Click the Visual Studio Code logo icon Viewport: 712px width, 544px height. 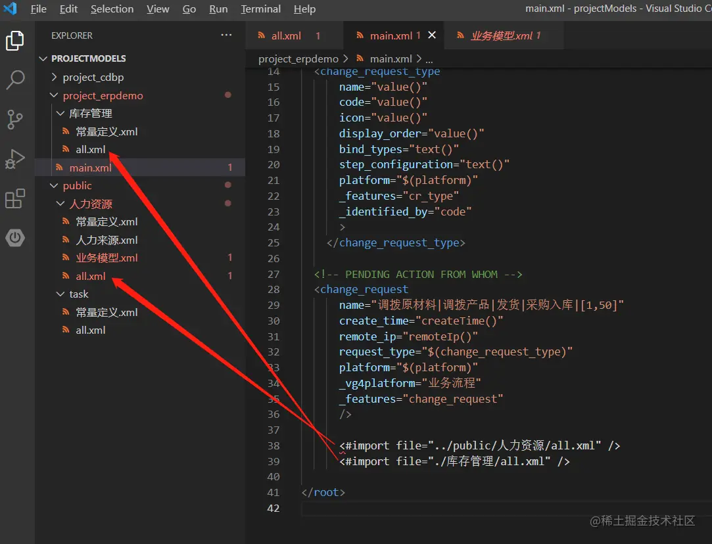click(x=10, y=8)
